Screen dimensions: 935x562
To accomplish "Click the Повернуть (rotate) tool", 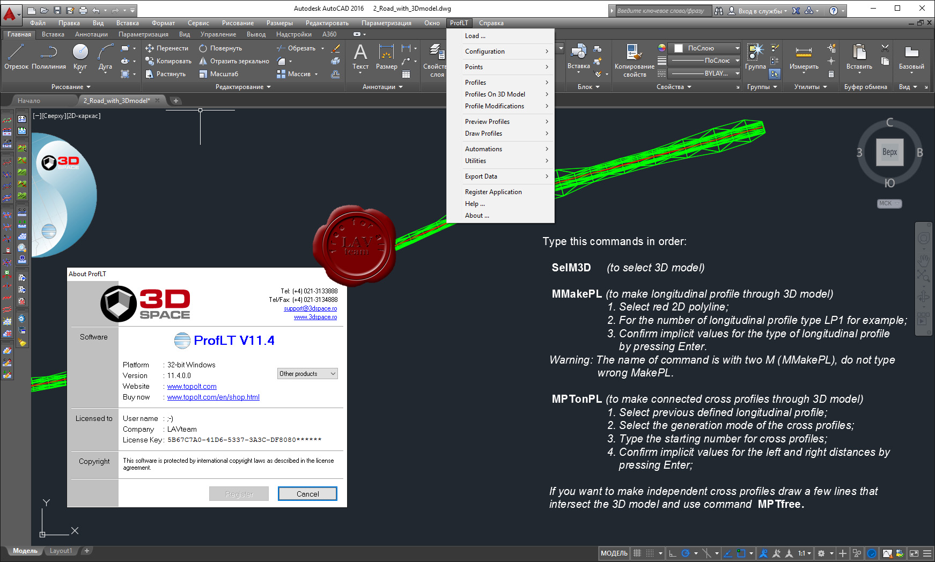I will (x=220, y=48).
